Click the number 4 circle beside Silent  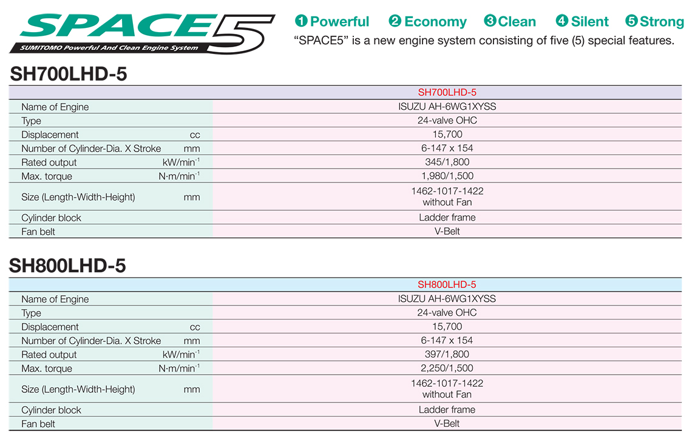click(x=561, y=22)
